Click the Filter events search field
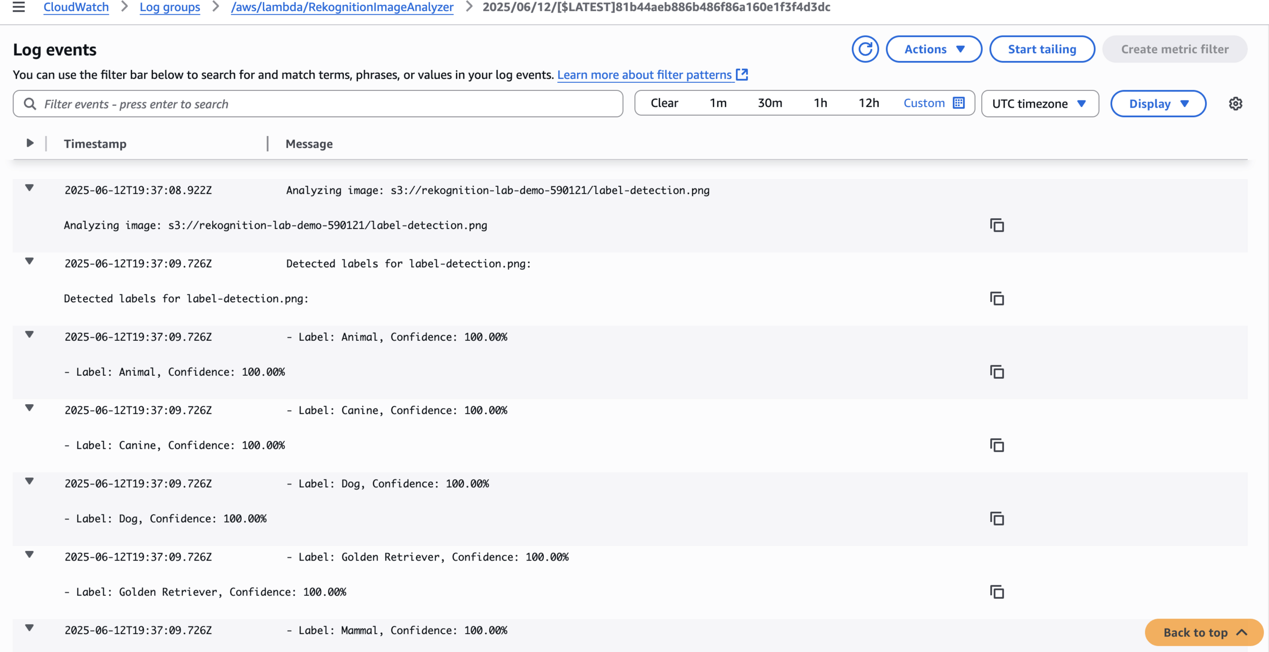1269x652 pixels. [x=325, y=104]
